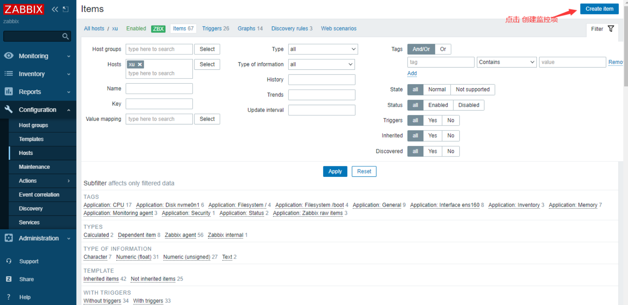Image resolution: width=628 pixels, height=305 pixels.
Task: Filter by Zabbix agent type
Action: point(180,235)
